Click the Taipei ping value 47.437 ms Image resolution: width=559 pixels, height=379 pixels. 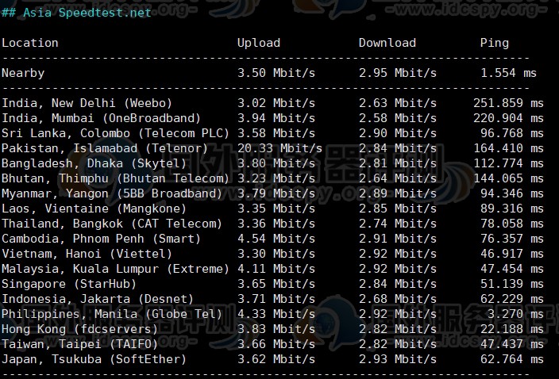pos(512,344)
